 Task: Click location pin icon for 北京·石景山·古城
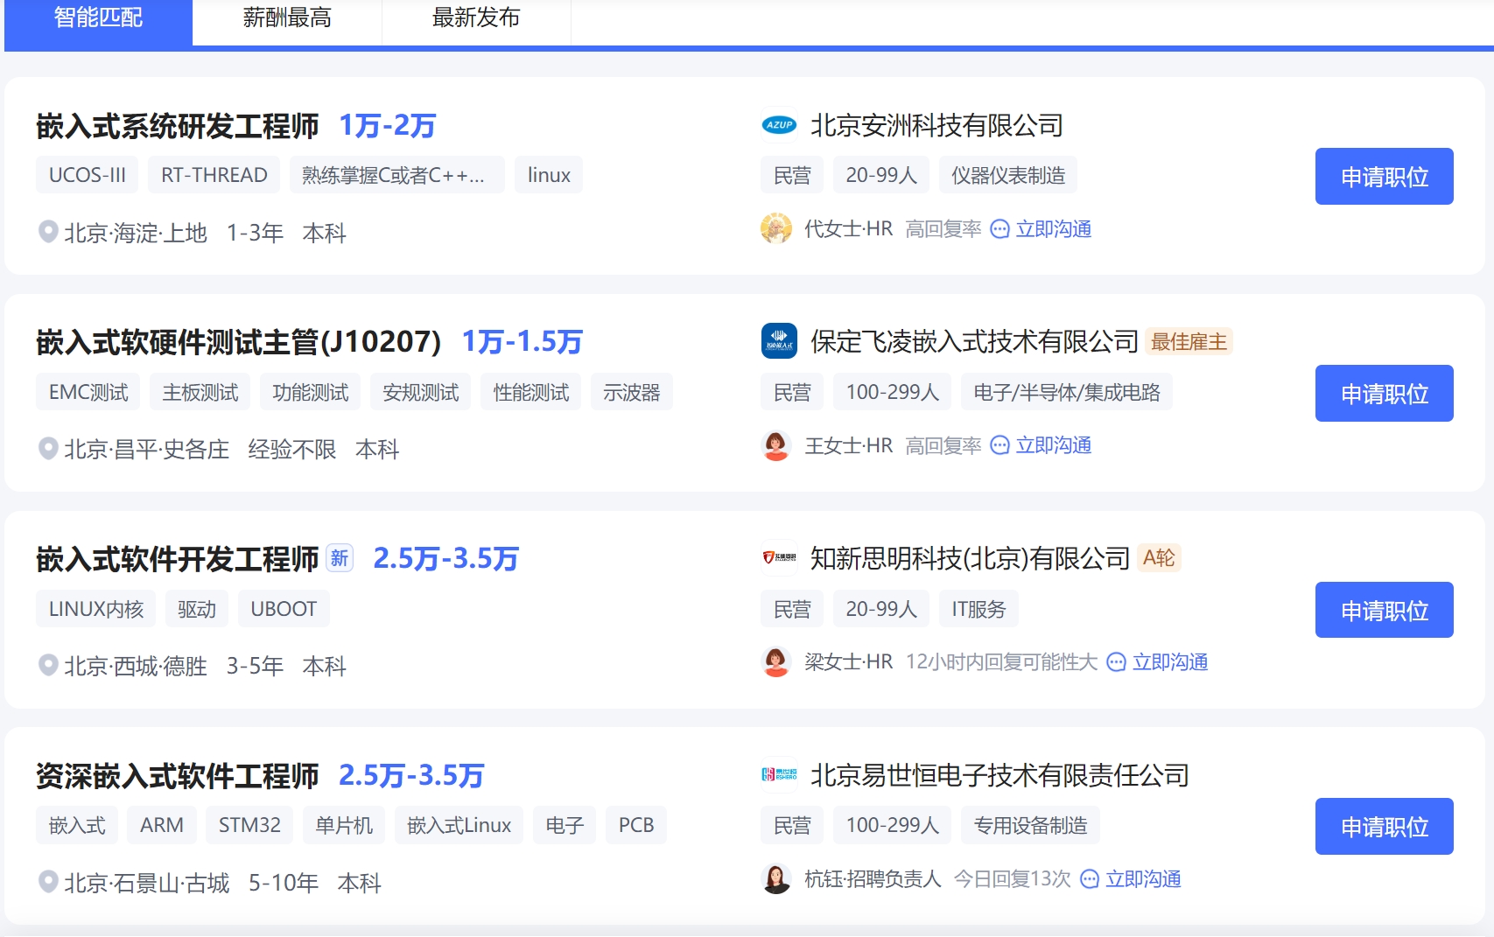[x=48, y=882]
